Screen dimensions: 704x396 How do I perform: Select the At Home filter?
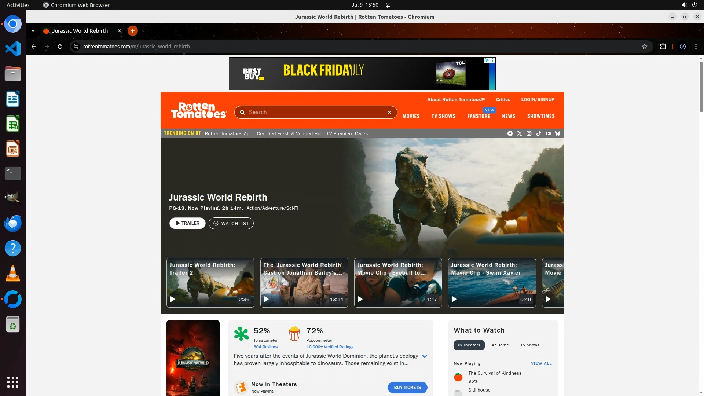500,345
